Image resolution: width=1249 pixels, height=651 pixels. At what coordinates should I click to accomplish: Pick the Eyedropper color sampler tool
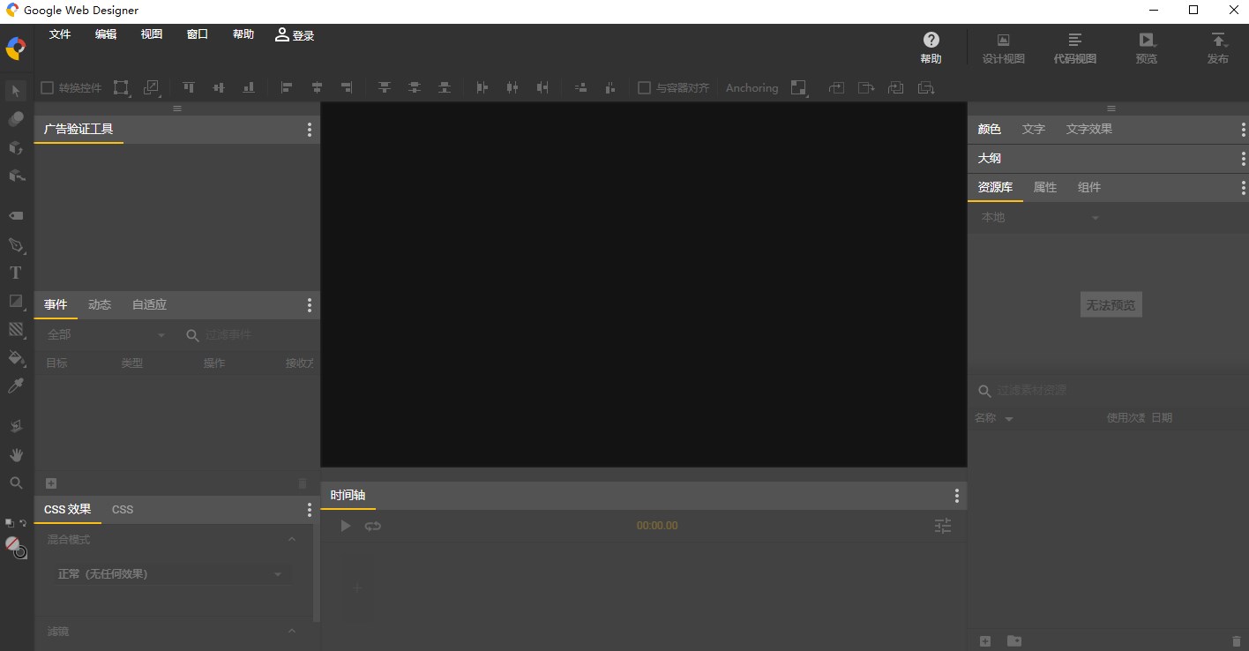(x=16, y=385)
